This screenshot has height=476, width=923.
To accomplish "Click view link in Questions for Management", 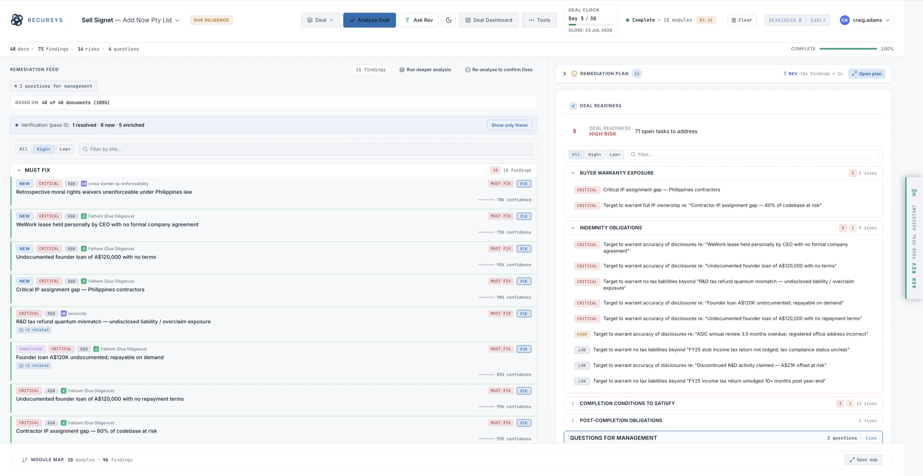I will (871, 438).
